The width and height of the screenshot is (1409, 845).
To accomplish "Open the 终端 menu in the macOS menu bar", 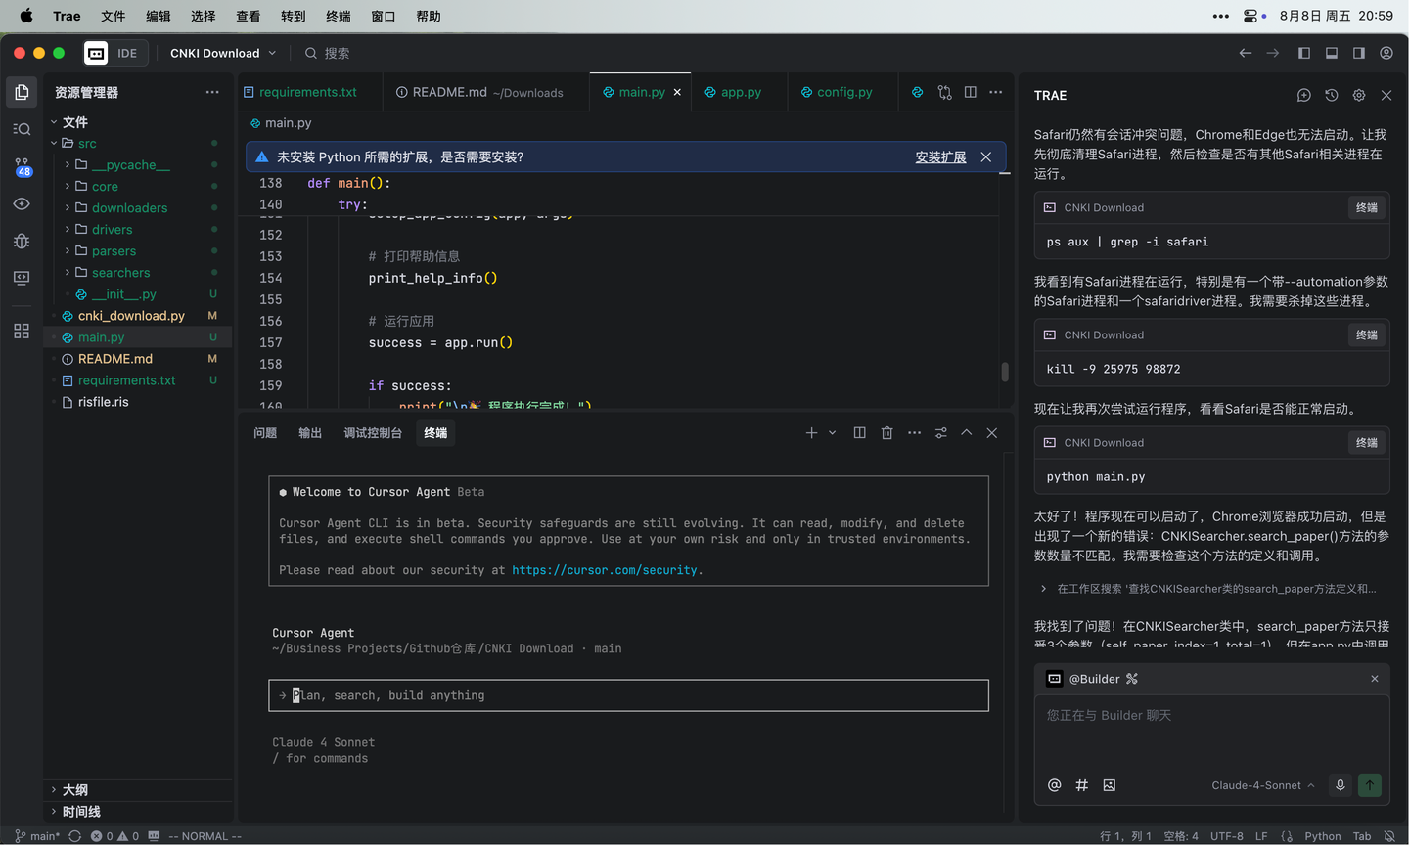I will pos(338,16).
